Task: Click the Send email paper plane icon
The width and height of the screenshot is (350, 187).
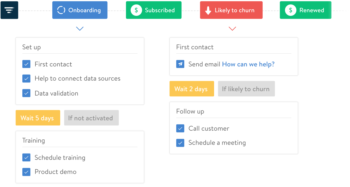Action: pyautogui.click(x=180, y=64)
